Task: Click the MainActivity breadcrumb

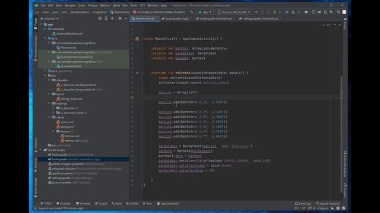Action: click(x=120, y=12)
